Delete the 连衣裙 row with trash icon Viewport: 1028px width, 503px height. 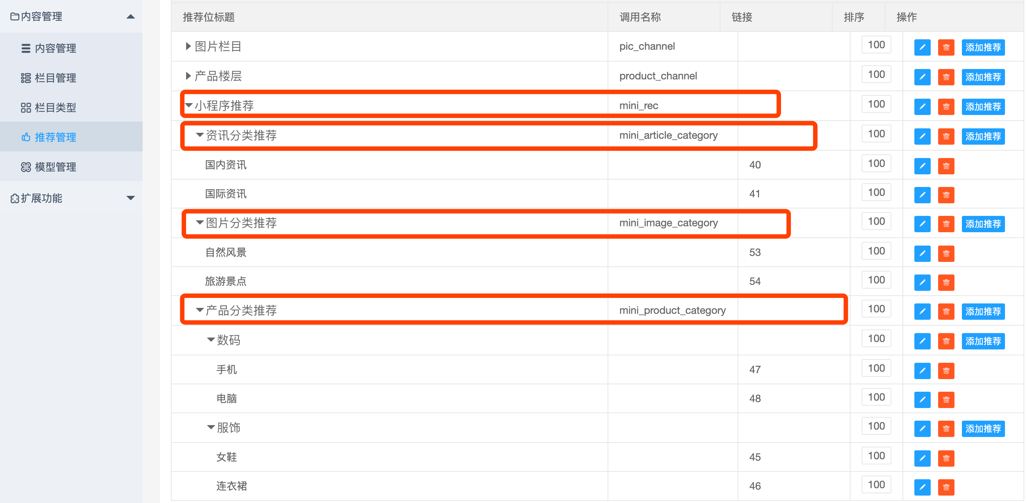point(946,487)
